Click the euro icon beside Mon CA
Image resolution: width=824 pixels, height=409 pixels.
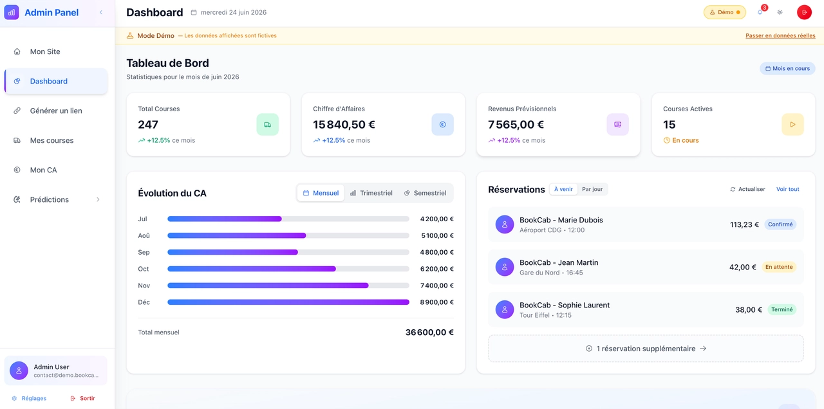[x=17, y=170]
